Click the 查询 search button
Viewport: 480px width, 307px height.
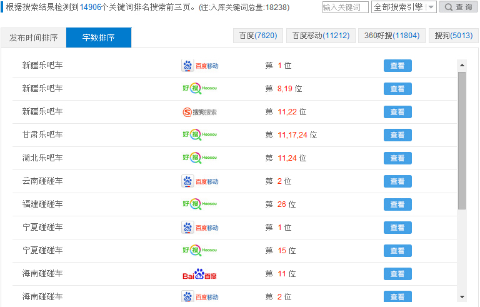coord(458,7)
